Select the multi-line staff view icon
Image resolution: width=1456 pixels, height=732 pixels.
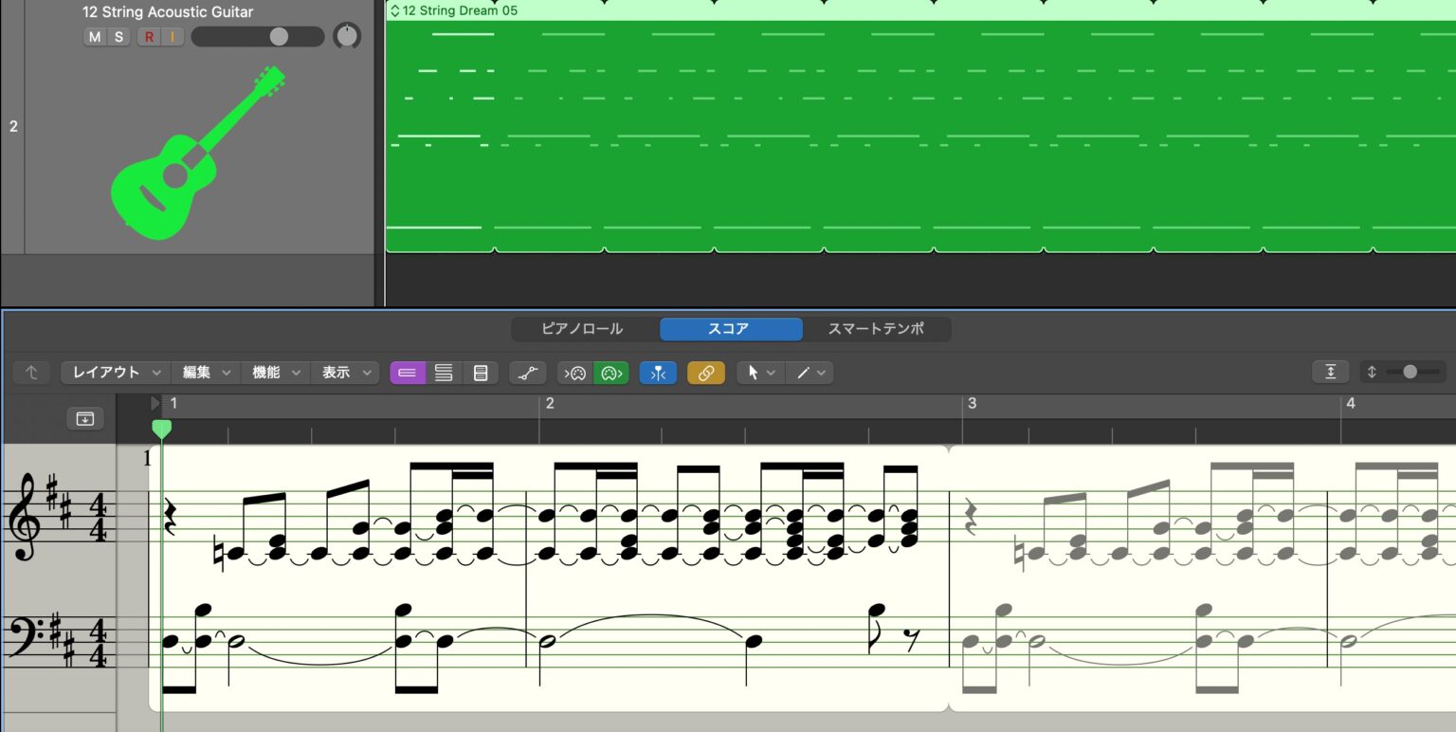[444, 373]
